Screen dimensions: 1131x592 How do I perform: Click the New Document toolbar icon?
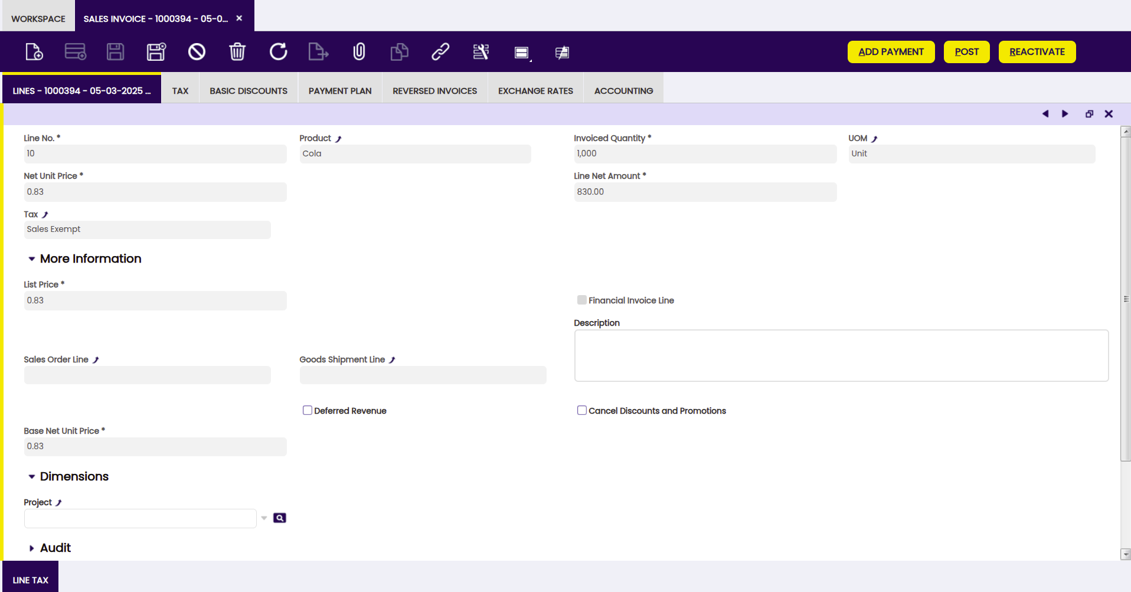[34, 52]
